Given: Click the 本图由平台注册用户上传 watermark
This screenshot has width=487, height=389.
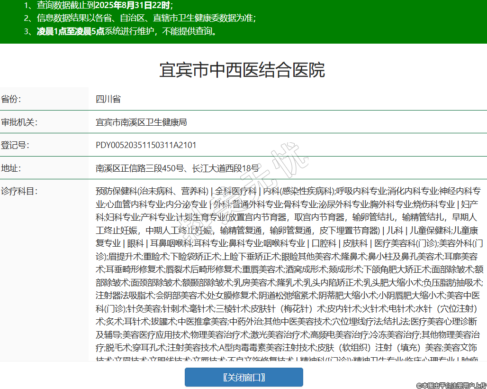Looking at the screenshot, I should pyautogui.click(x=451, y=385).
